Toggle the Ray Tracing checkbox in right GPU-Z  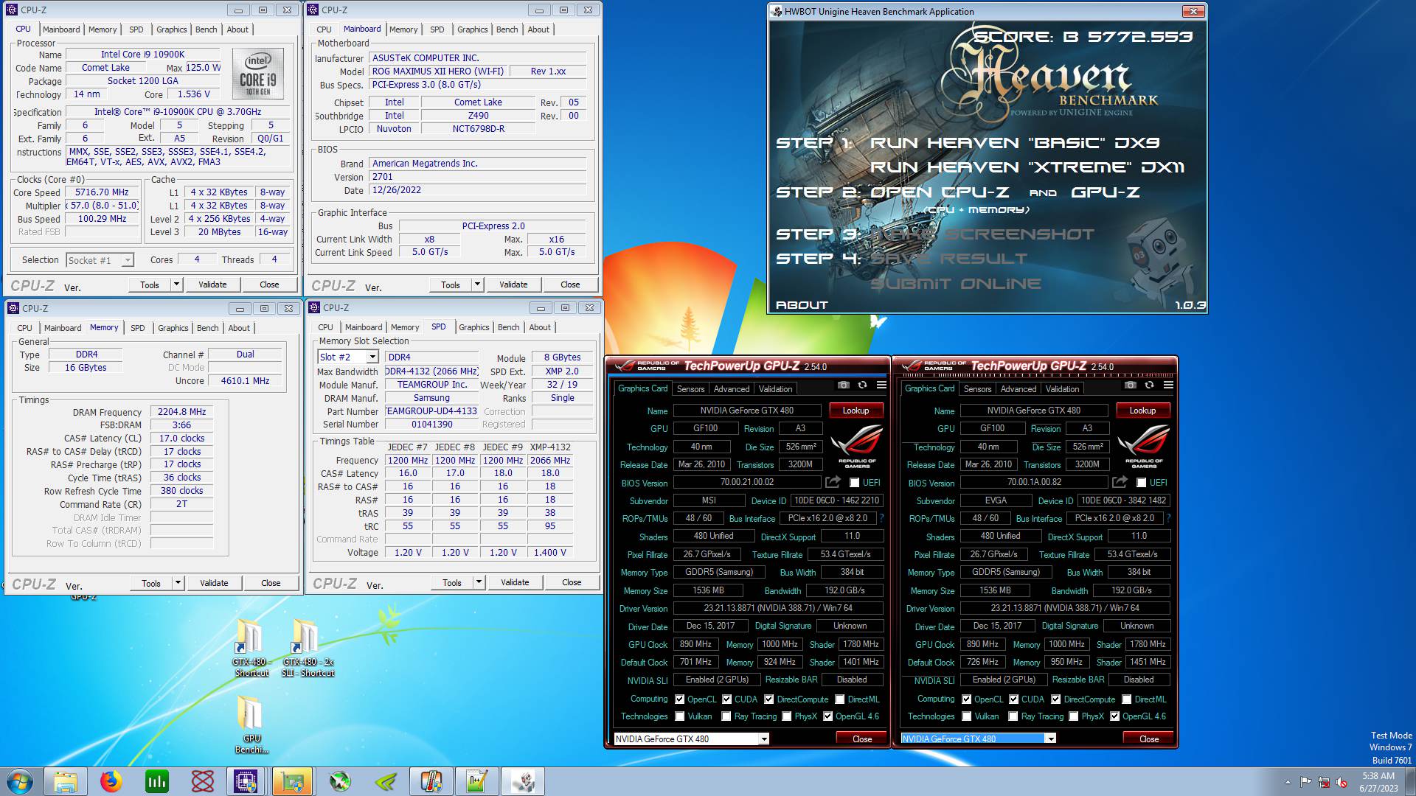tap(1013, 716)
